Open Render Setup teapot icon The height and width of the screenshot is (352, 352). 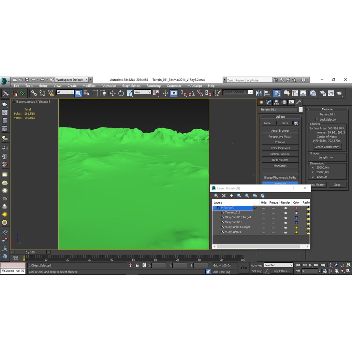pos(323,93)
